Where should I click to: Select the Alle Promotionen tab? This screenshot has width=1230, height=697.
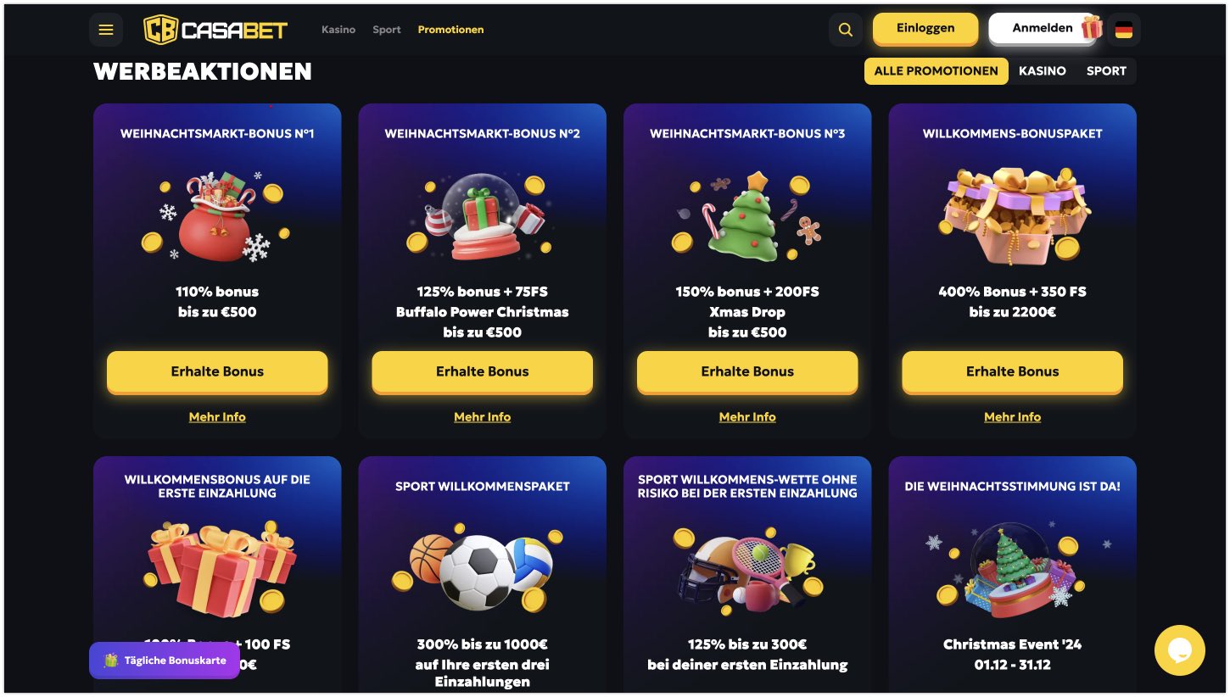(936, 71)
